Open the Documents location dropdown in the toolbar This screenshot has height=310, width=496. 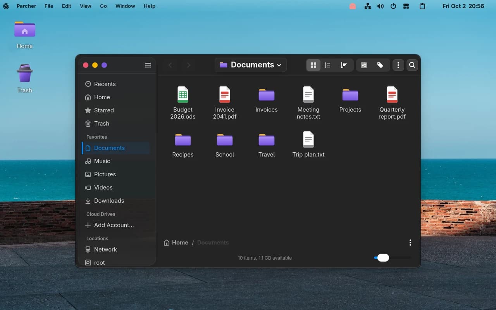[x=251, y=65]
